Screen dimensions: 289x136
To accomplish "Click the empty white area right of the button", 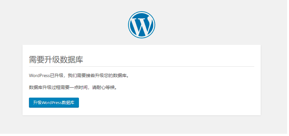I will pyautogui.click(x=166, y=102).
